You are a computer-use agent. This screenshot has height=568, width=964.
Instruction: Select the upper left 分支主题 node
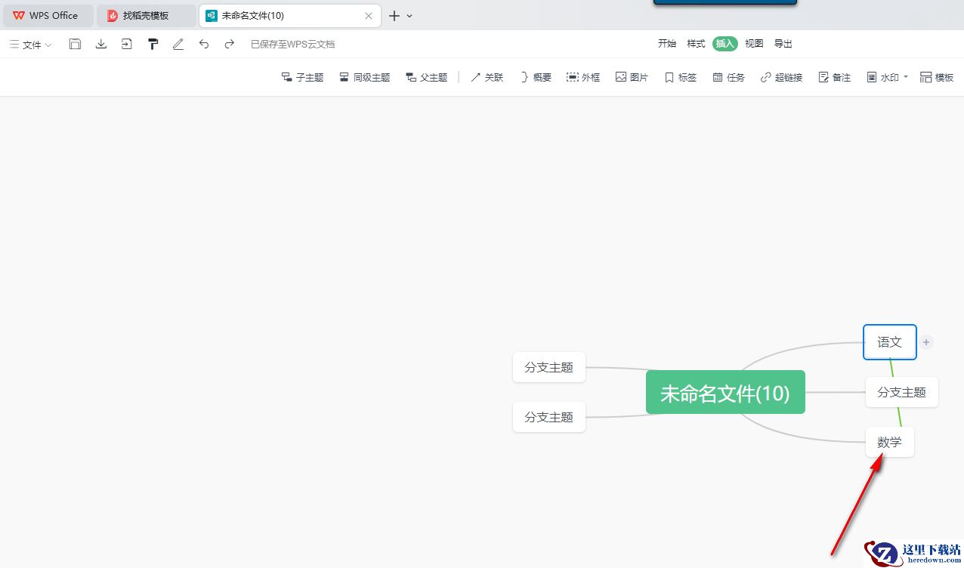tap(549, 367)
